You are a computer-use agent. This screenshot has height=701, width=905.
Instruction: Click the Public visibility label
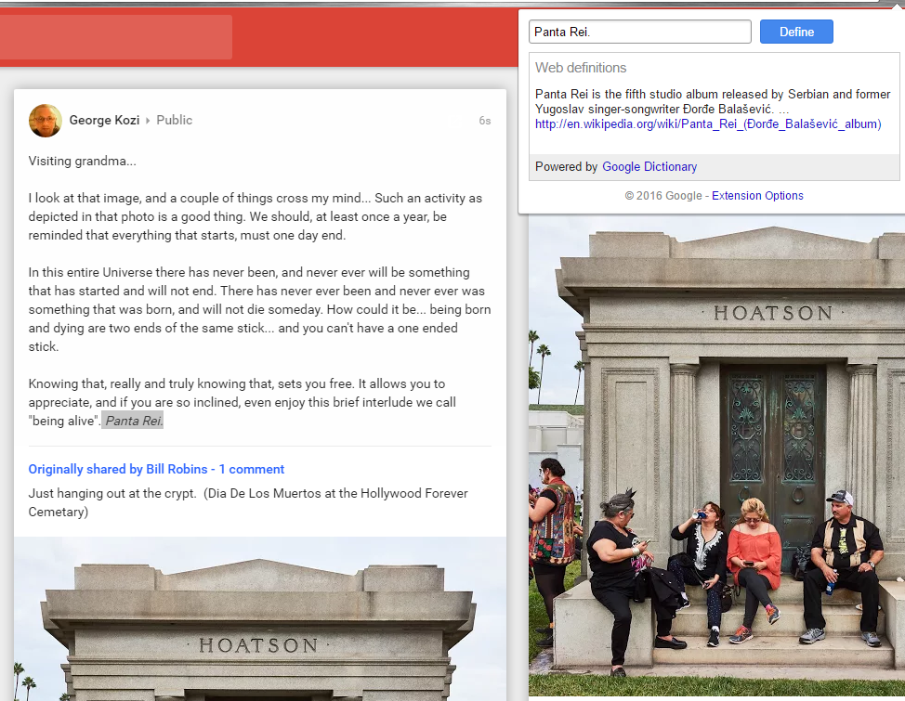[175, 121]
